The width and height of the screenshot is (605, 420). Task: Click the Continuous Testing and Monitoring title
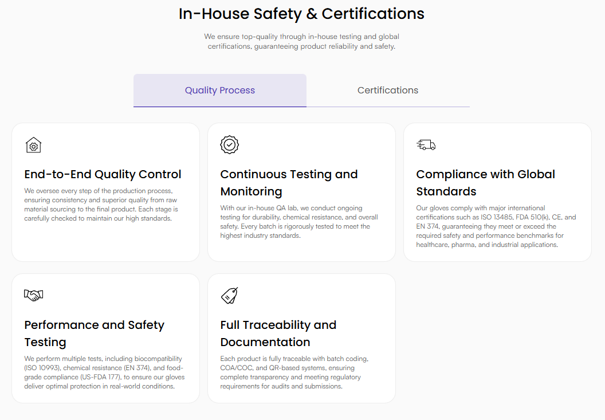point(289,183)
